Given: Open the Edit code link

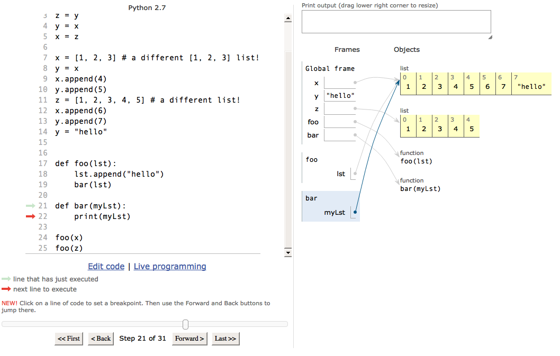Looking at the screenshot, I should point(106,267).
